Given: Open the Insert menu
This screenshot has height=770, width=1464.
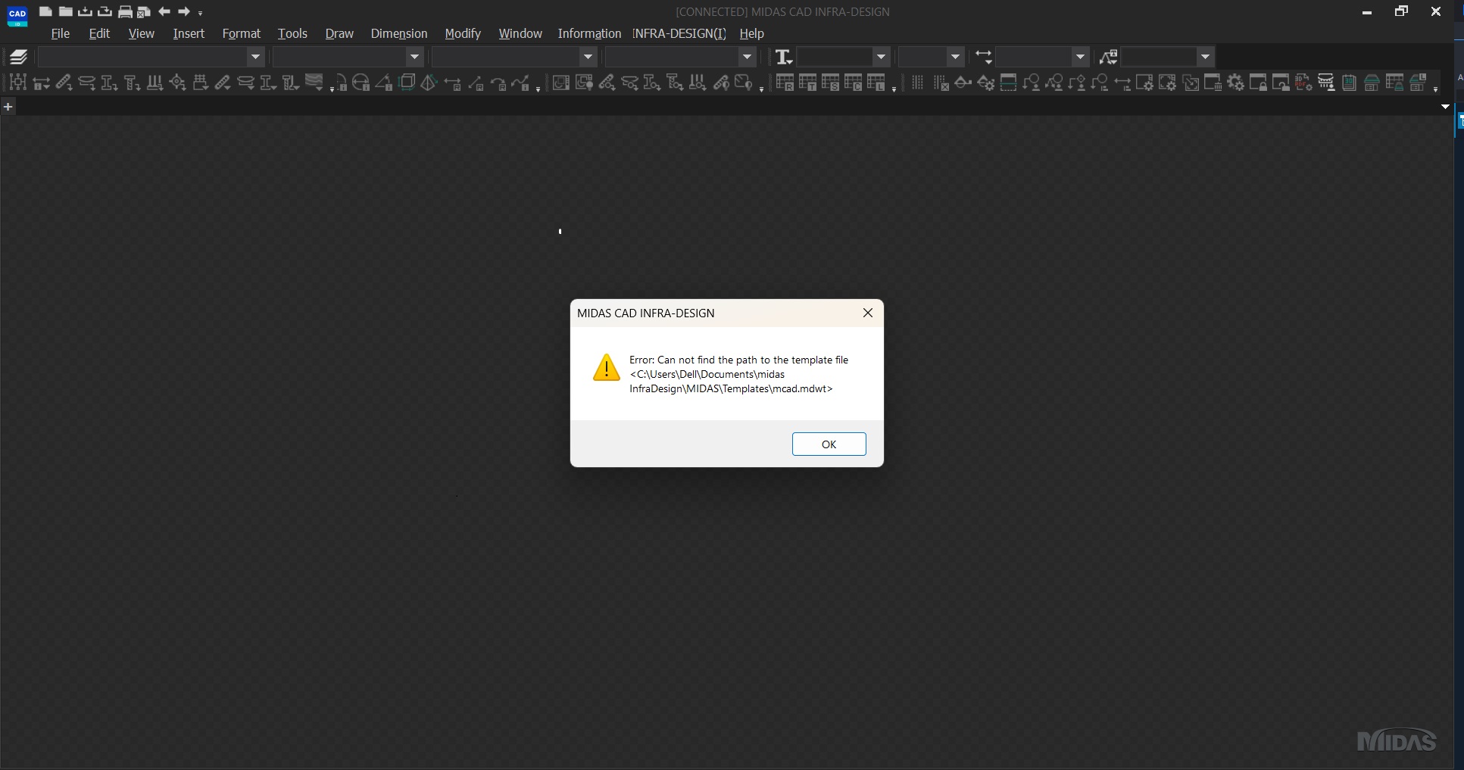Looking at the screenshot, I should point(189,33).
